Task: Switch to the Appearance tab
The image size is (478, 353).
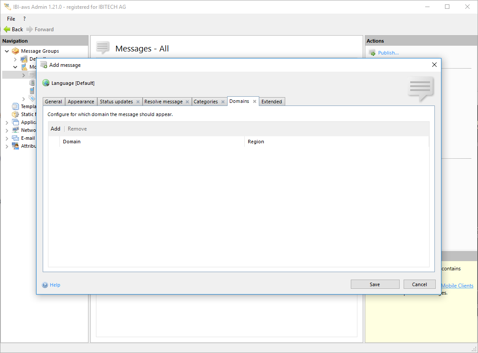Action: tap(81, 102)
